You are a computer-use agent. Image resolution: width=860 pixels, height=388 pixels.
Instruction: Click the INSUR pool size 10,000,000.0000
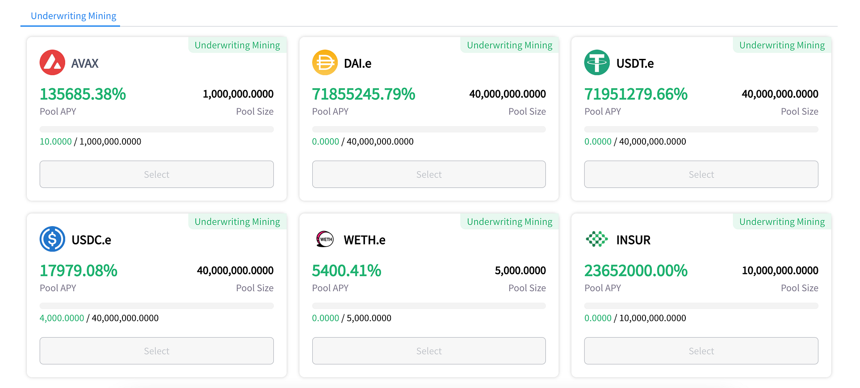(x=780, y=271)
